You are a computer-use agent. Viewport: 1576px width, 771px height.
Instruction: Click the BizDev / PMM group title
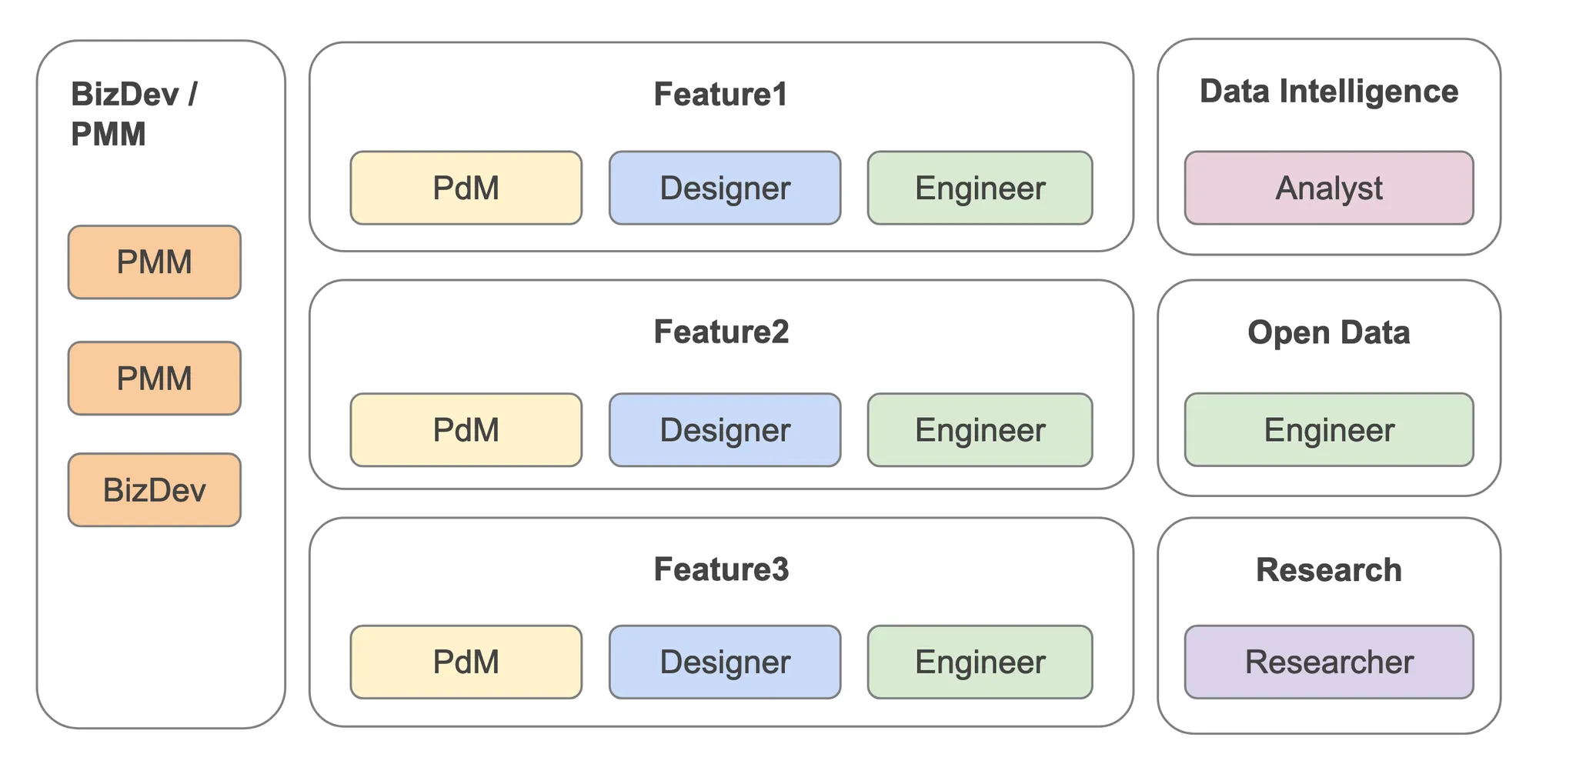point(134,114)
